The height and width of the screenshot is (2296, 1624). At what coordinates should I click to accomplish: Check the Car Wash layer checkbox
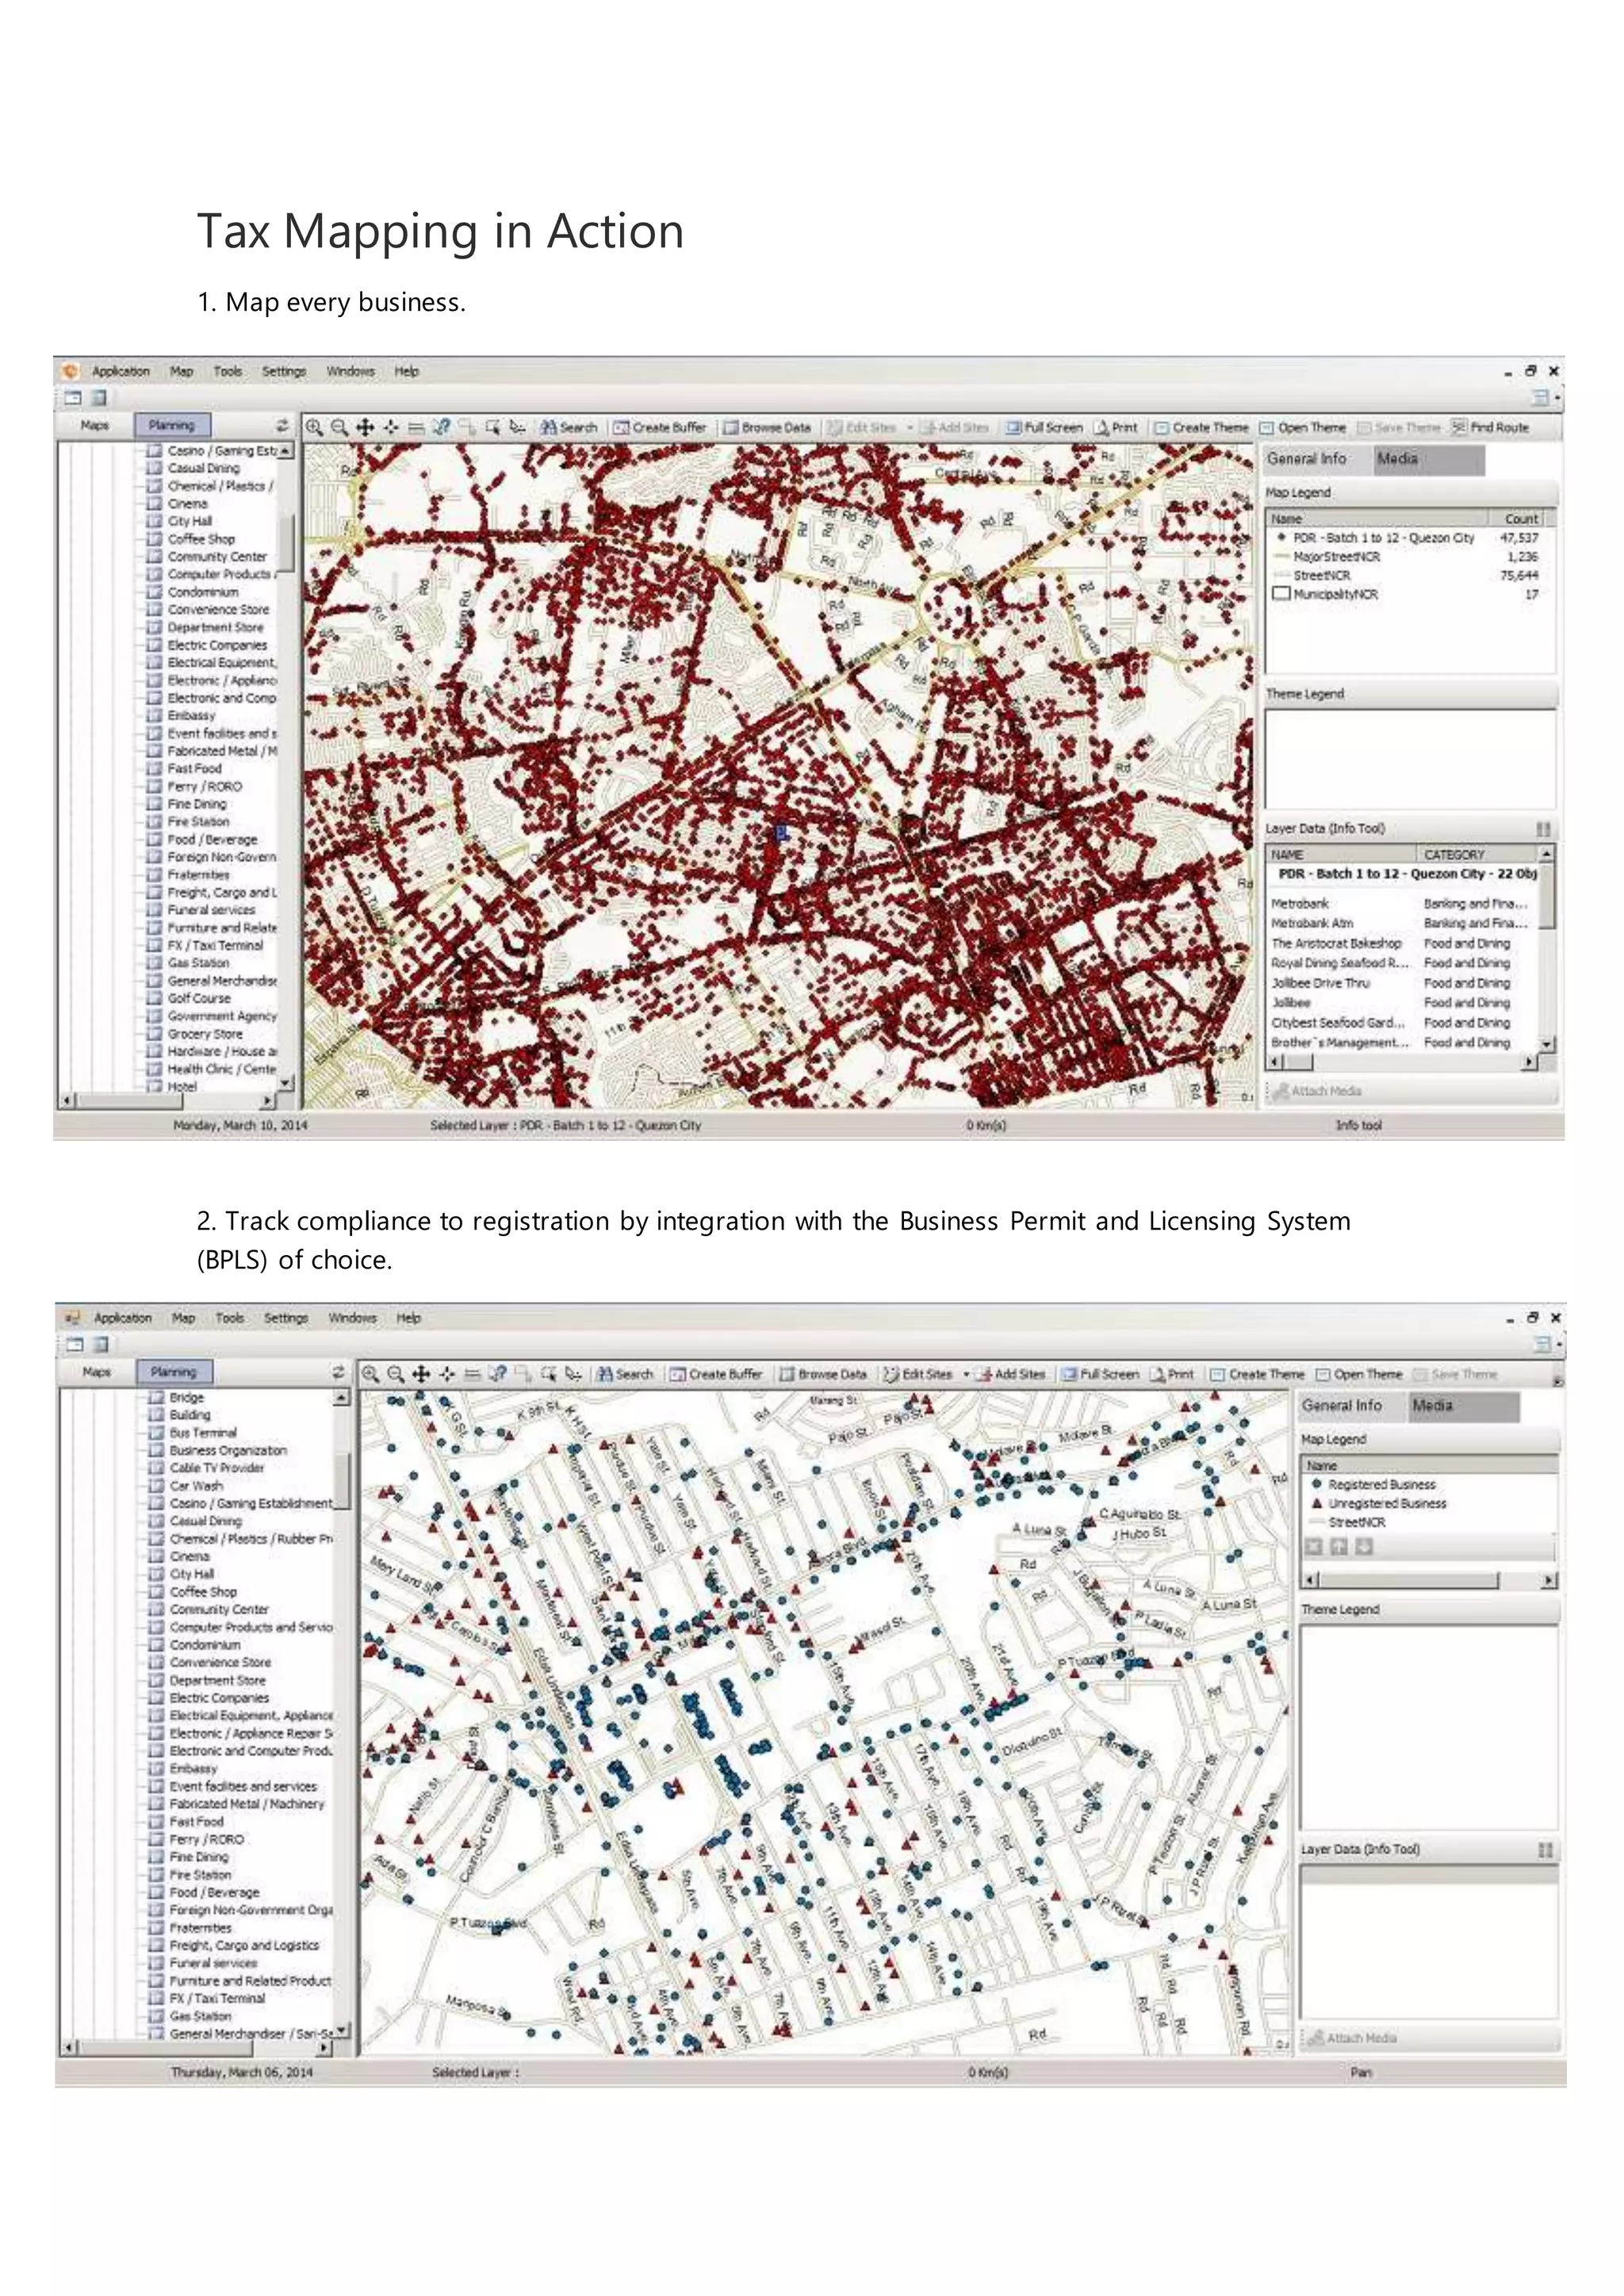point(156,1486)
